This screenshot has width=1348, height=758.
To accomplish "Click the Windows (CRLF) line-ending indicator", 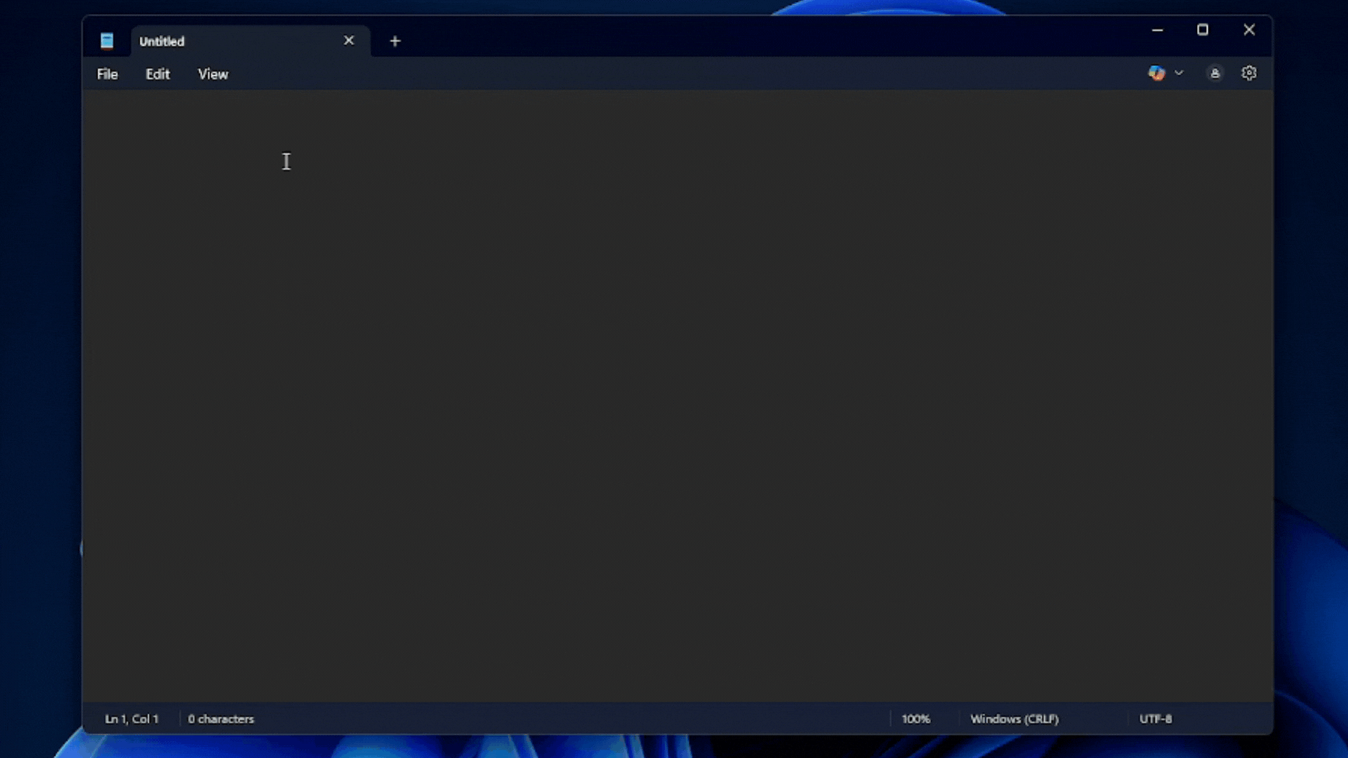I will pos(1014,719).
